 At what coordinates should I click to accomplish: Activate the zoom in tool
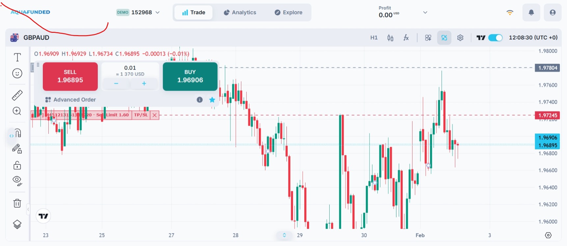pyautogui.click(x=17, y=111)
